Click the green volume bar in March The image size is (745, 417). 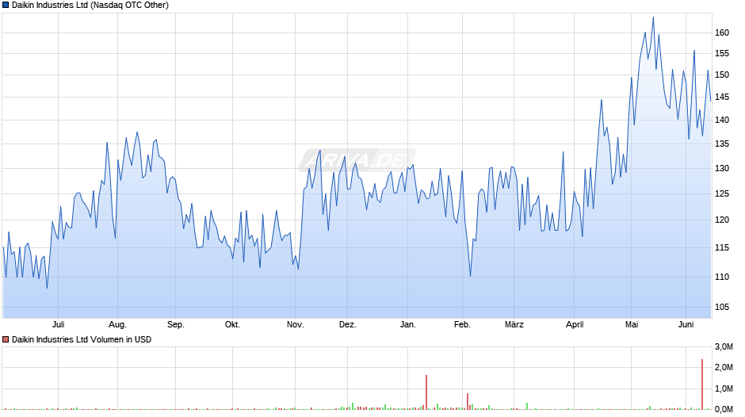pyautogui.click(x=527, y=407)
